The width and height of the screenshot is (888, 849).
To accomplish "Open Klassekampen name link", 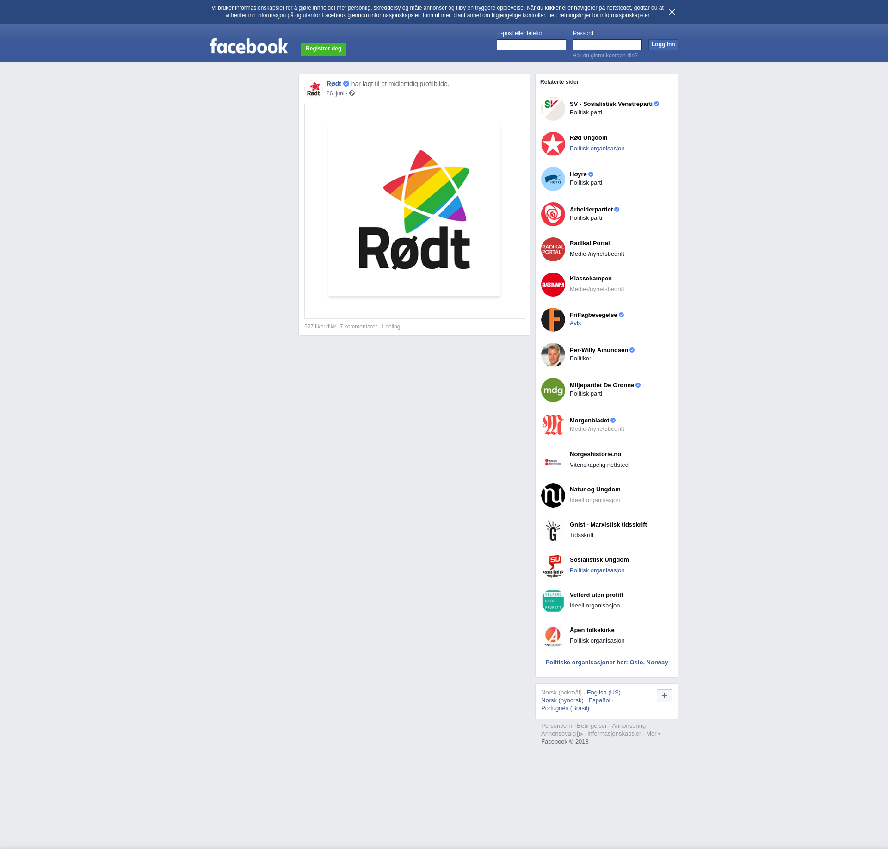I will [591, 279].
